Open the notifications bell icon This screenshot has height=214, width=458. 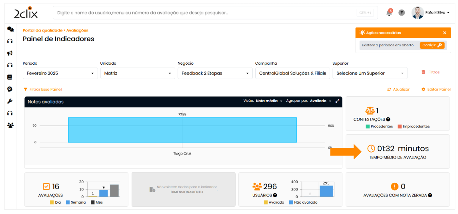pyautogui.click(x=389, y=13)
